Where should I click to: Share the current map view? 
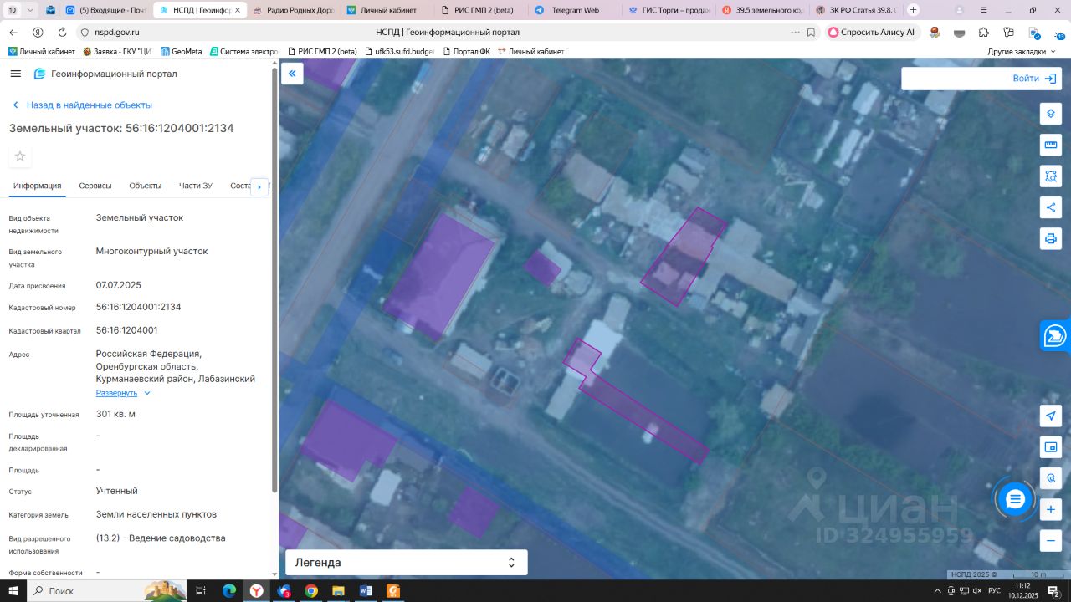point(1051,207)
